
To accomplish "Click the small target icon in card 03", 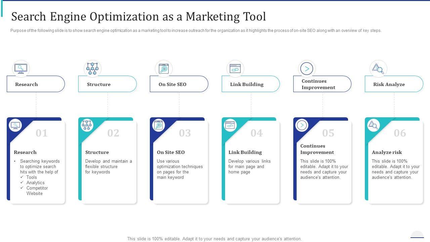I will click(159, 125).
